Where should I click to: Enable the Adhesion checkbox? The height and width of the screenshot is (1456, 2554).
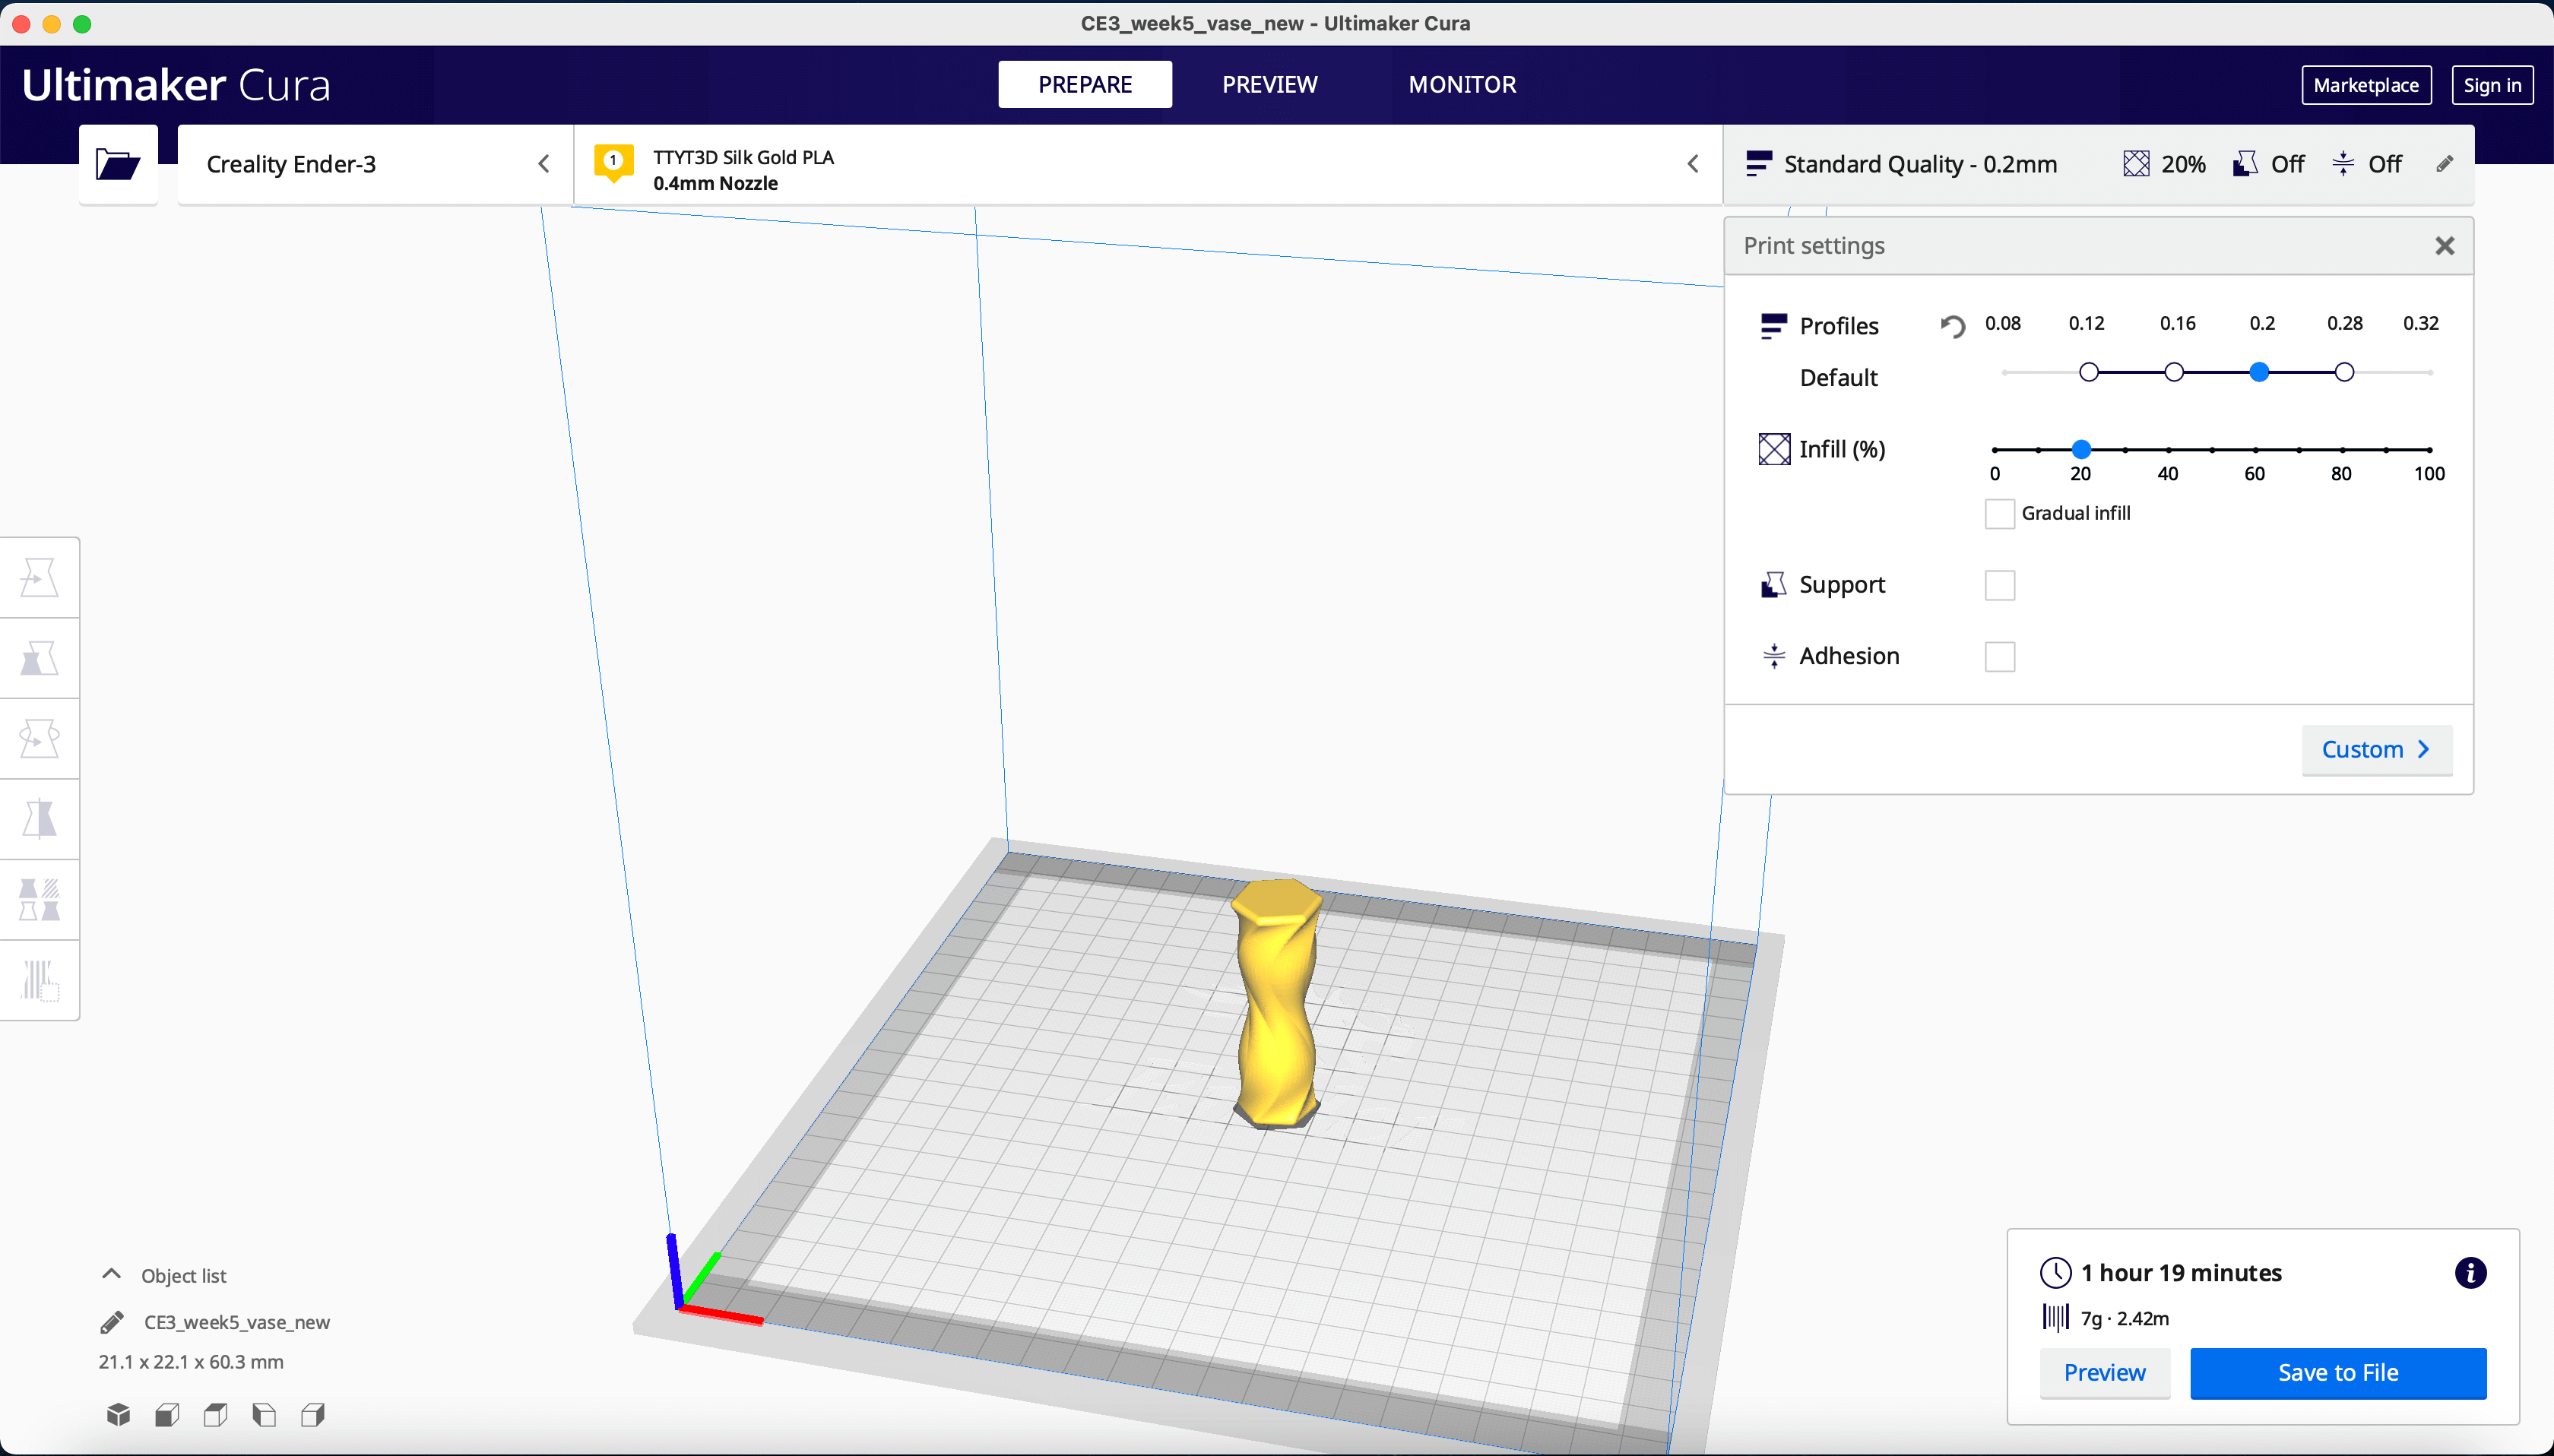[x=1999, y=657]
